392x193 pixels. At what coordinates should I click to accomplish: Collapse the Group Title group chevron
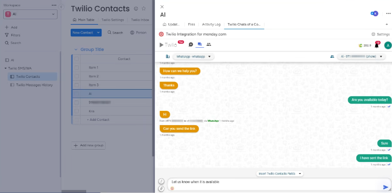coord(76,50)
